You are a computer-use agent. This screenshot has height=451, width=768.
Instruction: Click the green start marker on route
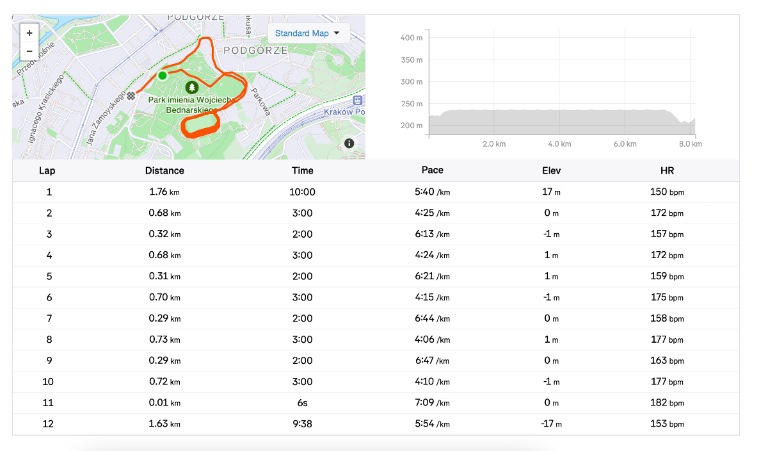click(163, 76)
